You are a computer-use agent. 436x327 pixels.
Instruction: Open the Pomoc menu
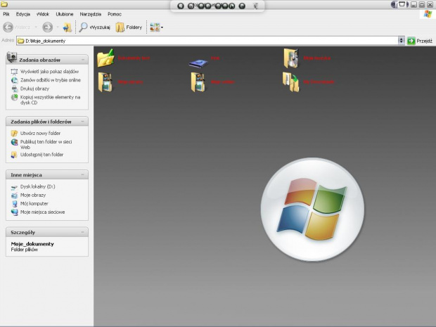pyautogui.click(x=115, y=14)
